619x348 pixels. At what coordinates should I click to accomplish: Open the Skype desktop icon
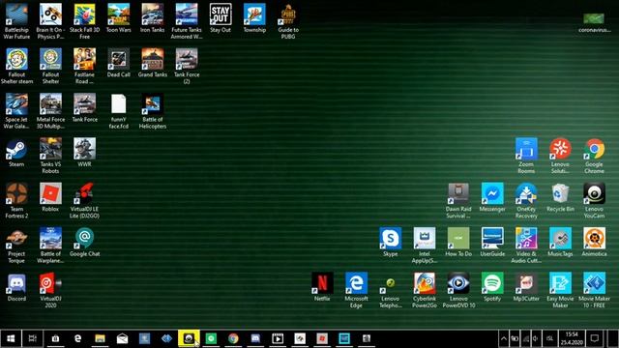[x=391, y=242]
